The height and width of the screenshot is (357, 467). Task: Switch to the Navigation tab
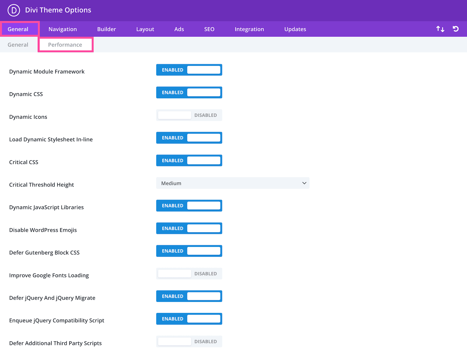pyautogui.click(x=63, y=29)
